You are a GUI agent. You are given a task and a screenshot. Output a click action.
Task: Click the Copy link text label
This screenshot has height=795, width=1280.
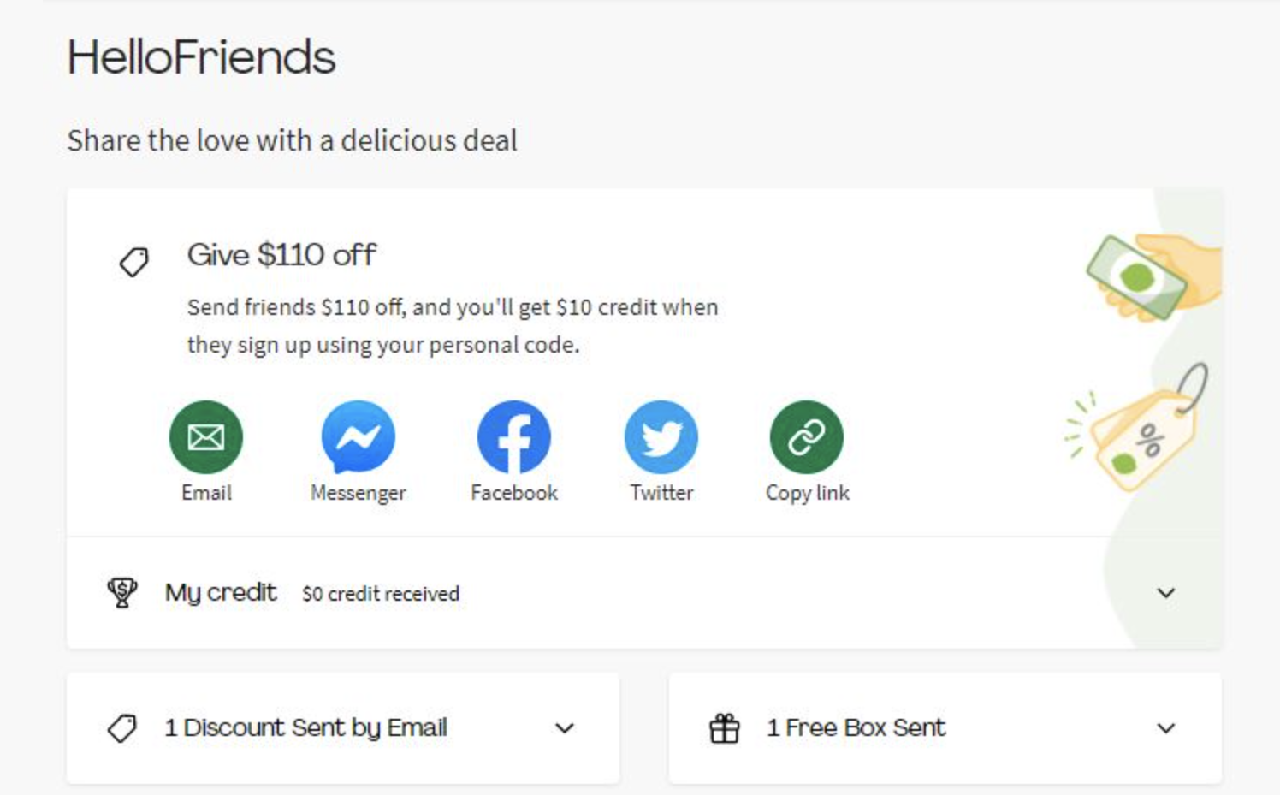pos(807,493)
